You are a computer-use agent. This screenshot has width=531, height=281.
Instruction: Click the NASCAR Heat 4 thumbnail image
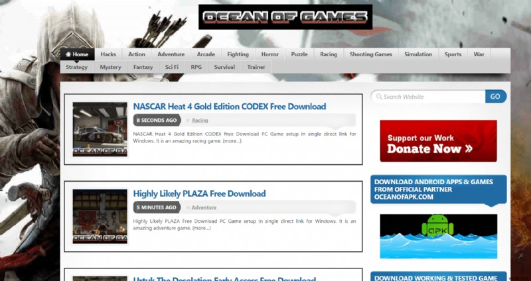point(100,129)
